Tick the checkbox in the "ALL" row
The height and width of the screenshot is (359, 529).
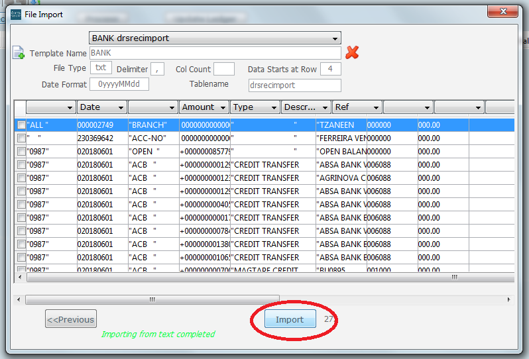click(x=21, y=125)
